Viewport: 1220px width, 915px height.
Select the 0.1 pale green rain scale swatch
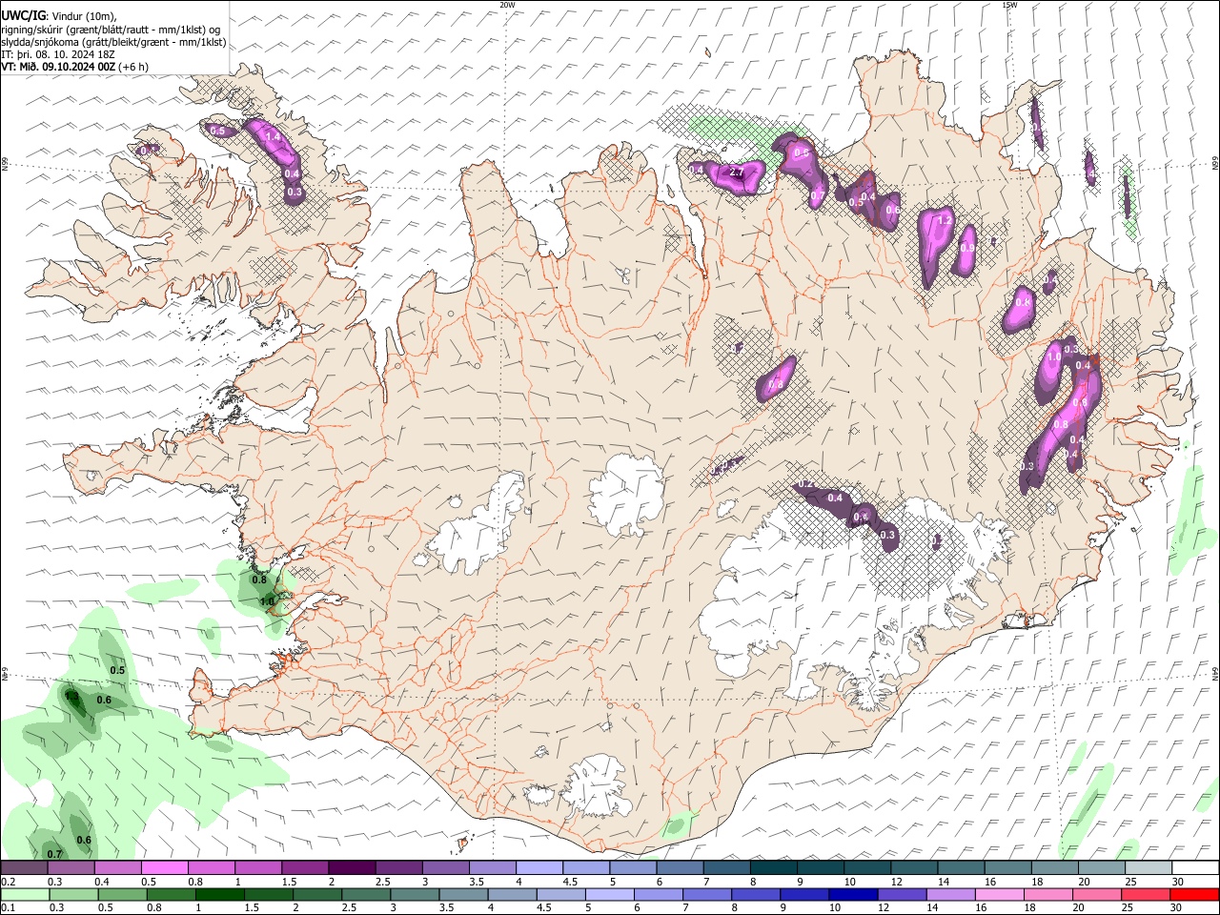pos(25,894)
